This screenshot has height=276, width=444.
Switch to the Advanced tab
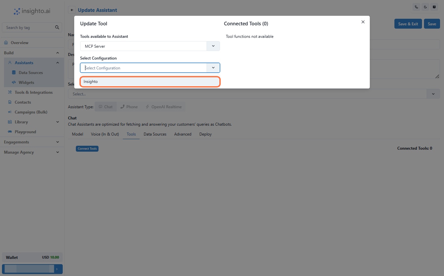183,134
